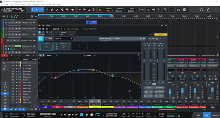Click the Master Assistant button
Viewport: 220px width, 118px height.
click(105, 39)
